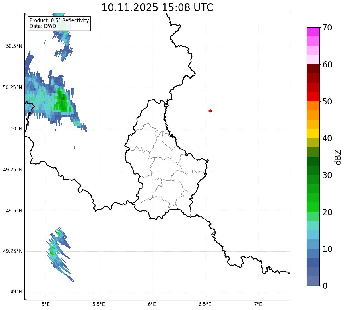This screenshot has height=310, width=345.
Task: Select the 49.75°N latitude label
Action: [13, 170]
